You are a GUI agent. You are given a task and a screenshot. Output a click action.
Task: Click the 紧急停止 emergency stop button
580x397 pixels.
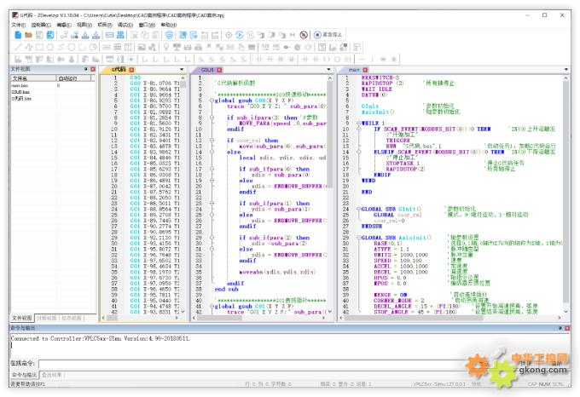coord(328,35)
